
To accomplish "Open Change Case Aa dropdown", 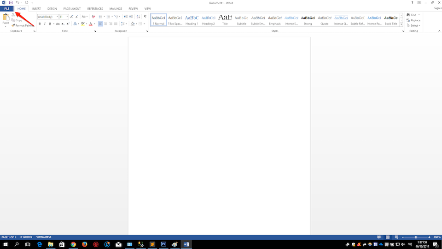I will pyautogui.click(x=85, y=17).
